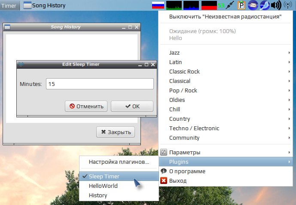Screen dimensions: 296x205
Task: Expand the Techno / Electronic submenu
Action: [226, 128]
